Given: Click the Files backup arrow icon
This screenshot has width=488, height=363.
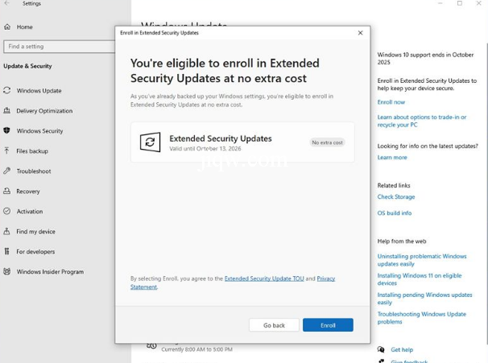Looking at the screenshot, I should 7,151.
